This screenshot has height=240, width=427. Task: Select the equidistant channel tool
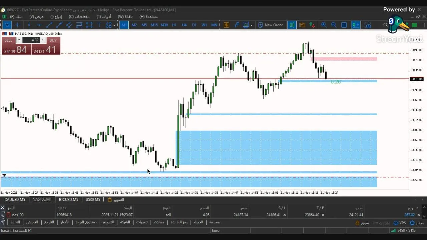(x=69, y=25)
